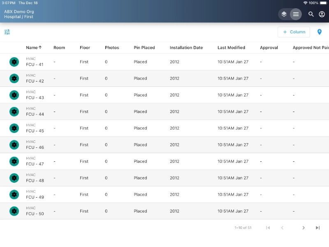Image resolution: width=329 pixels, height=247 pixels.
Task: Open the ABX Demo Org breadcrumb
Action: point(19,12)
